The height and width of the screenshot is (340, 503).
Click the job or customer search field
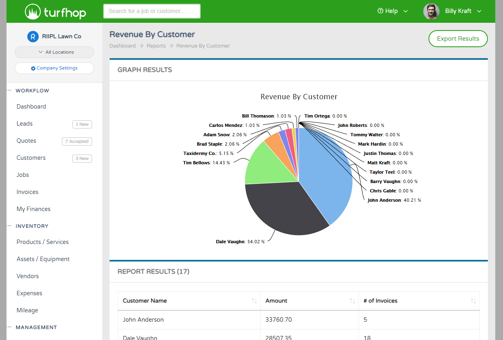[152, 11]
